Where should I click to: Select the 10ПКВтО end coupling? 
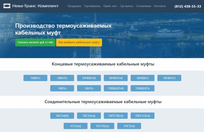point(142,78)
